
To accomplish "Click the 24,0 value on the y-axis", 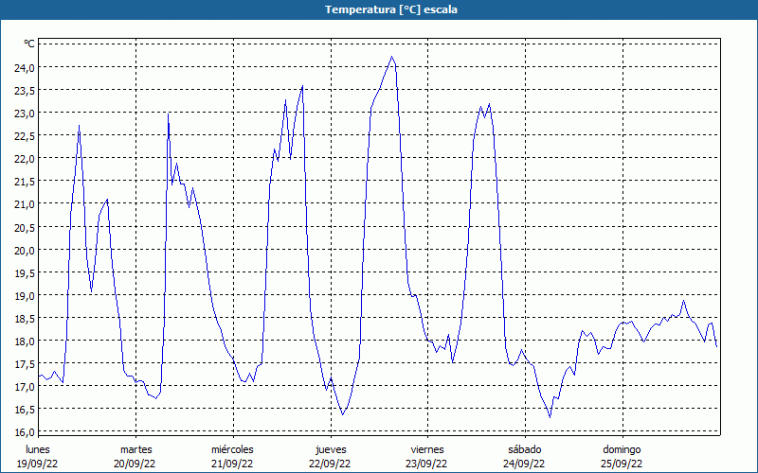I will [x=25, y=67].
